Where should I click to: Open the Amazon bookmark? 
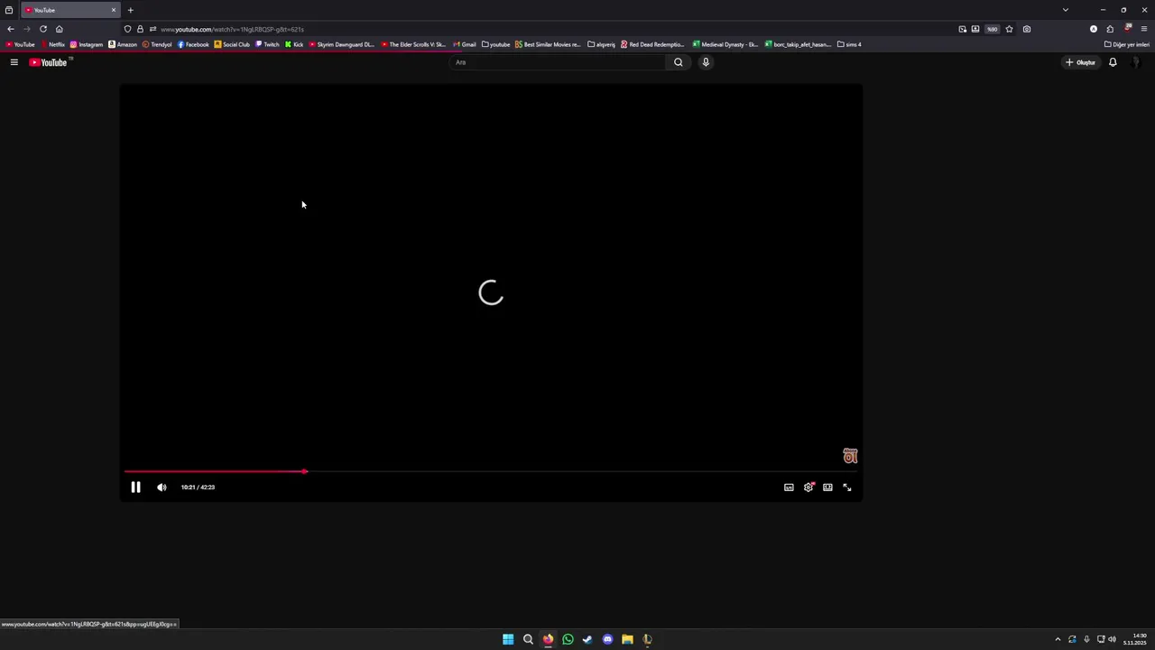[x=123, y=44]
